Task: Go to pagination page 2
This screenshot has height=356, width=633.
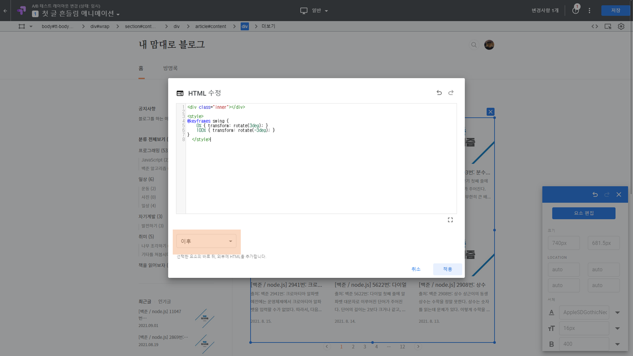Action: tap(353, 347)
